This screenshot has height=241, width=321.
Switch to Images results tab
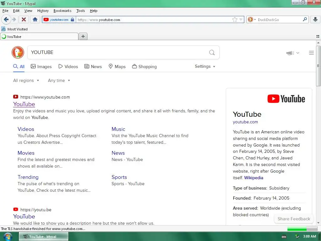click(x=41, y=67)
